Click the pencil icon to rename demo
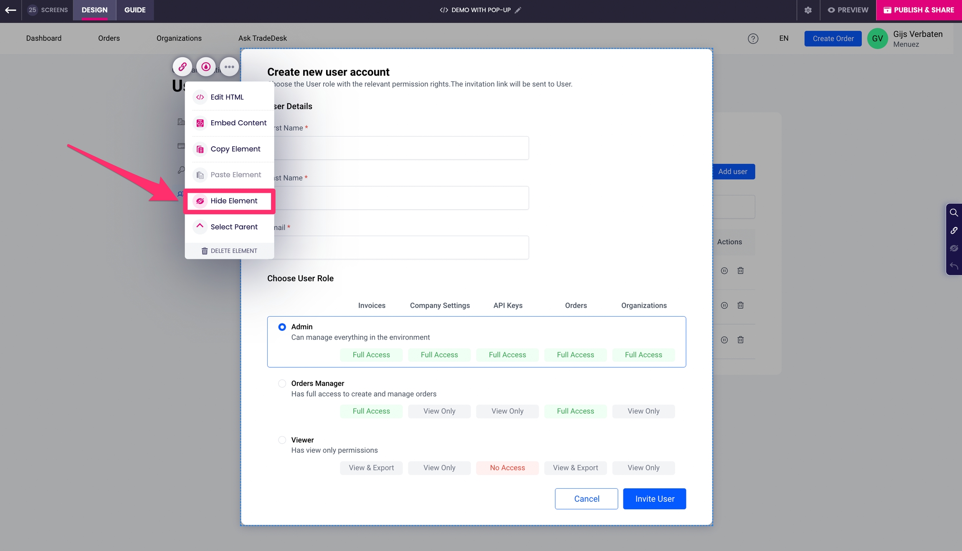Viewport: 962px width, 551px height. (x=518, y=10)
